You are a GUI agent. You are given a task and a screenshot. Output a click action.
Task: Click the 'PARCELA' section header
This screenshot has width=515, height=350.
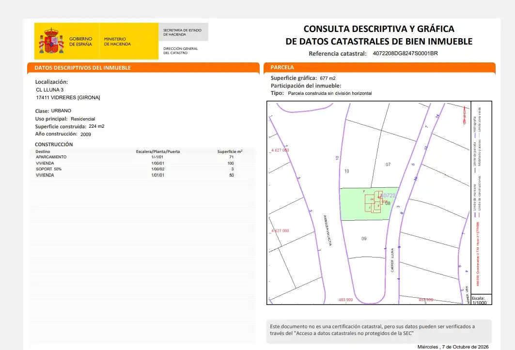click(282, 67)
